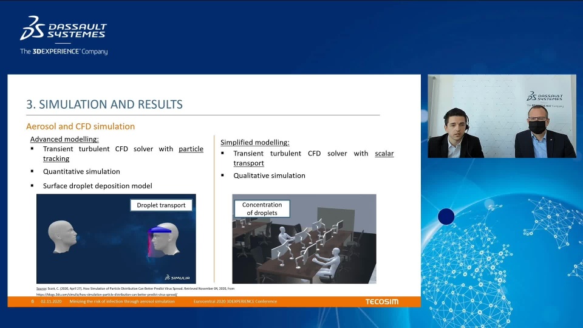Viewport: 583px width, 328px height.
Task: Select the "Qualitative simulation" bullet
Action: click(269, 176)
